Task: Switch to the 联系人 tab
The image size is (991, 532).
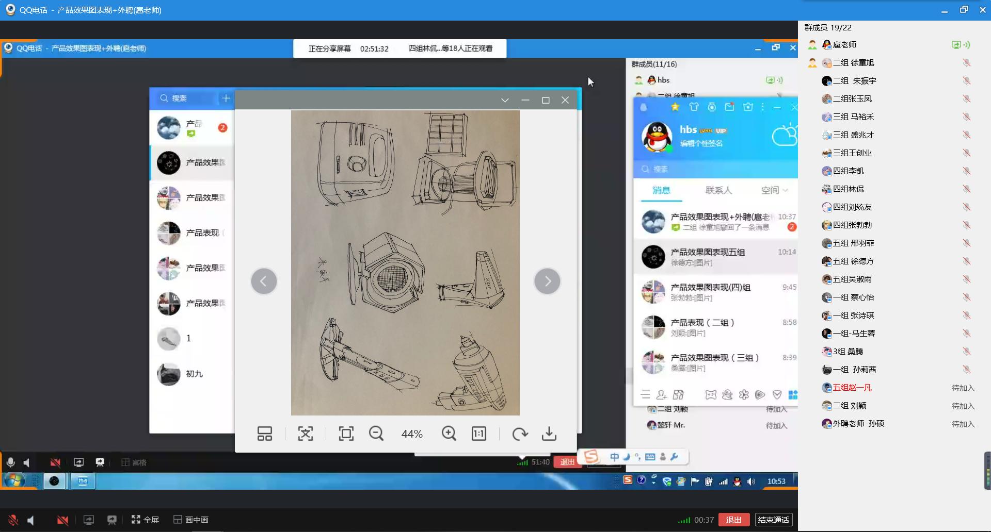Action: [x=718, y=190]
